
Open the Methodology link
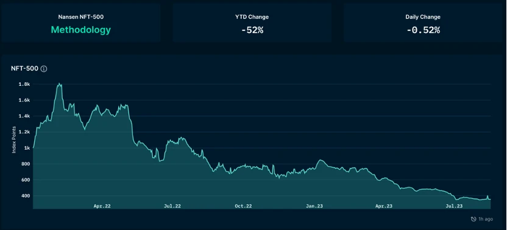[x=81, y=30]
